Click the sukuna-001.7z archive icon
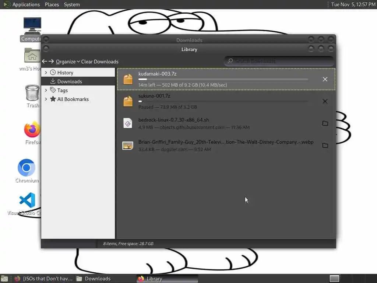This screenshot has height=283, width=377. coord(128,101)
